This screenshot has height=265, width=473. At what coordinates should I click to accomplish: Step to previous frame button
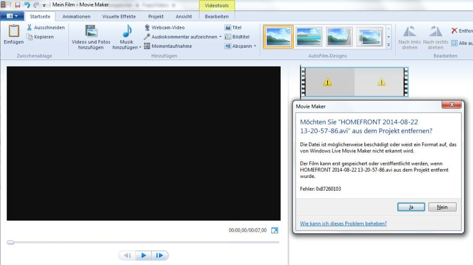tap(128, 256)
